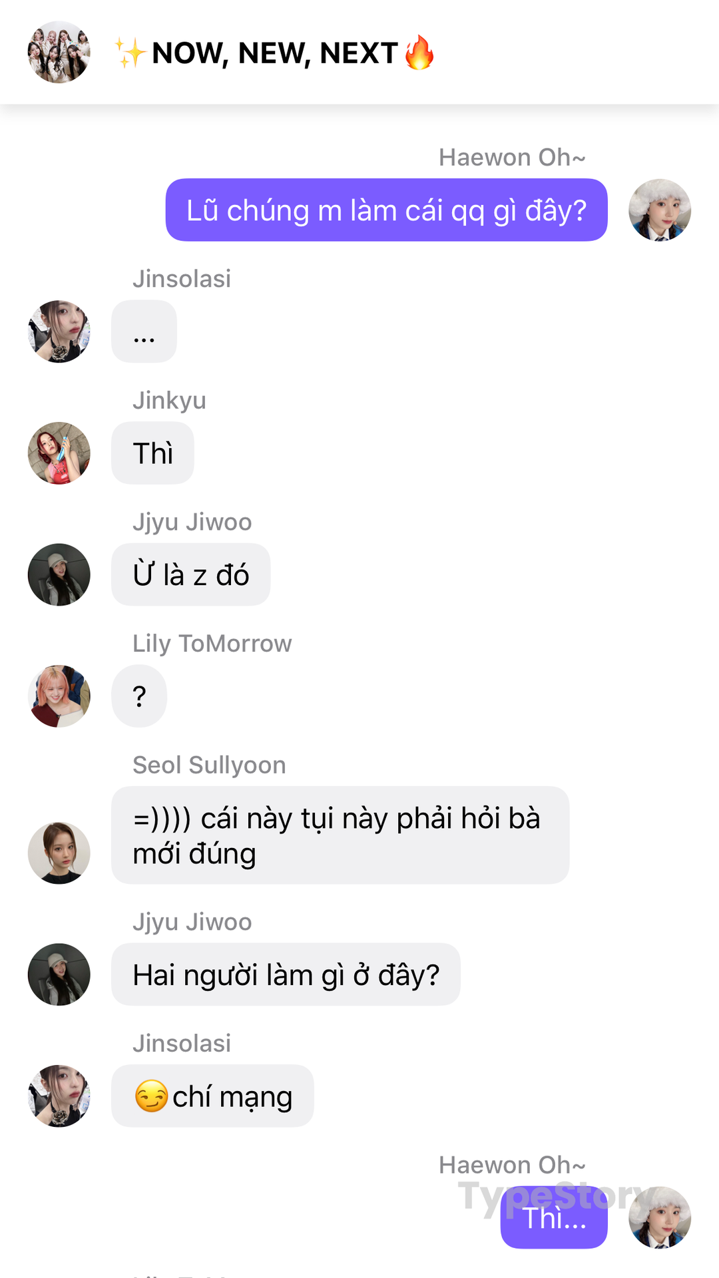Image resolution: width=719 pixels, height=1278 pixels.
Task: Select the "?" message from Lily ToMorrow
Action: click(139, 696)
